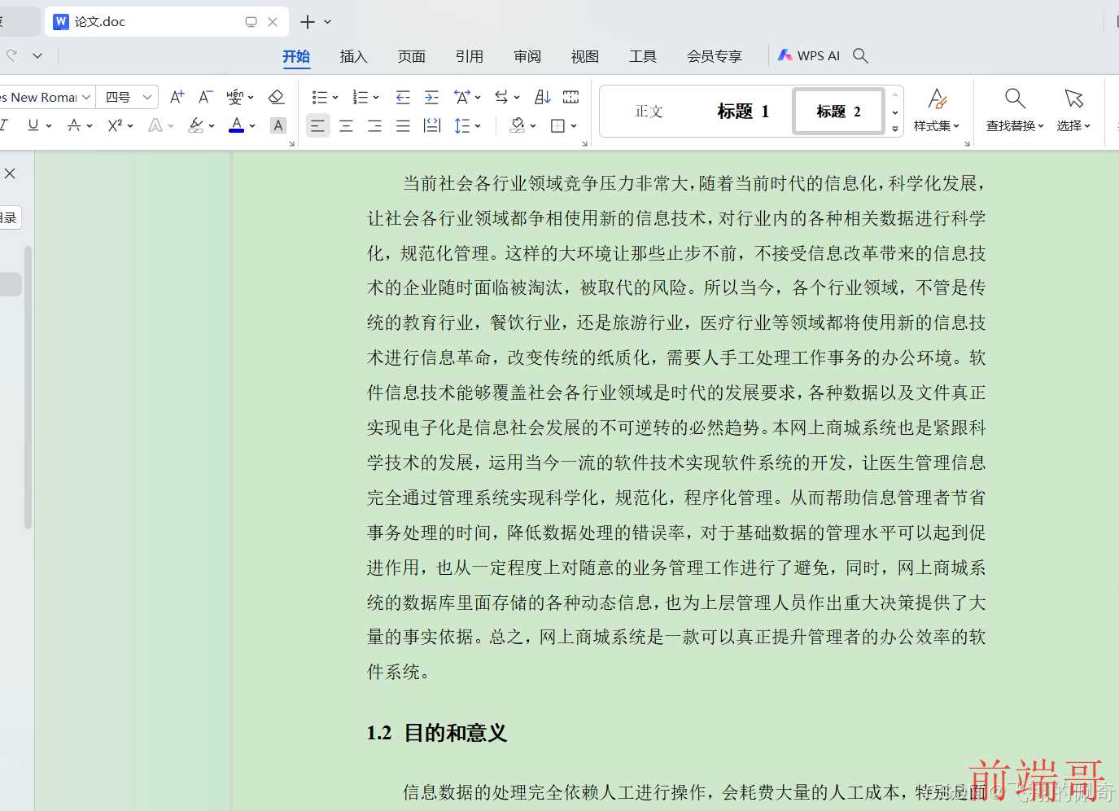1119x811 pixels.
Task: Click the Chinese text layout icon
Action: click(x=461, y=98)
